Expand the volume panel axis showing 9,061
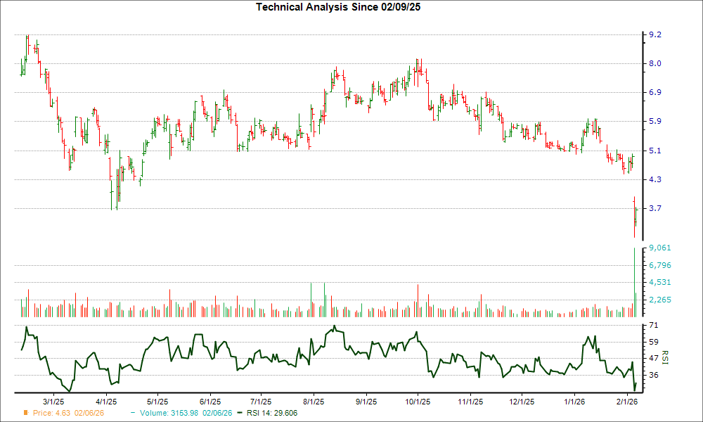Image resolution: width=703 pixels, height=422 pixels. (659, 247)
